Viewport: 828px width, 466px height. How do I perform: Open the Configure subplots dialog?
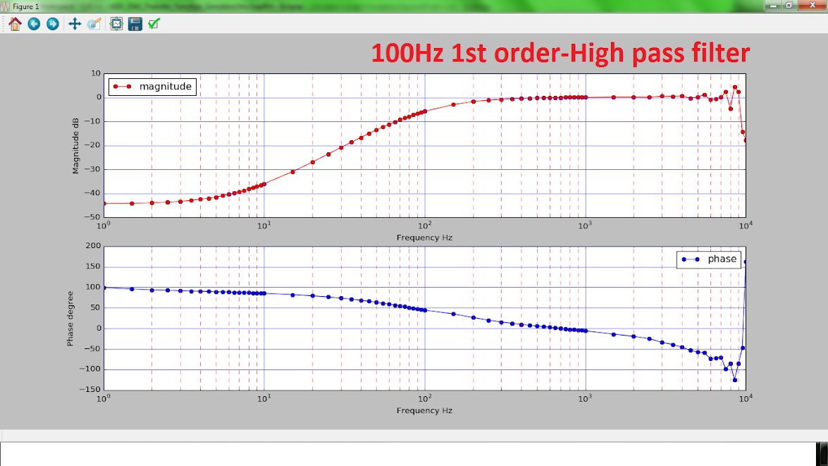pos(116,24)
